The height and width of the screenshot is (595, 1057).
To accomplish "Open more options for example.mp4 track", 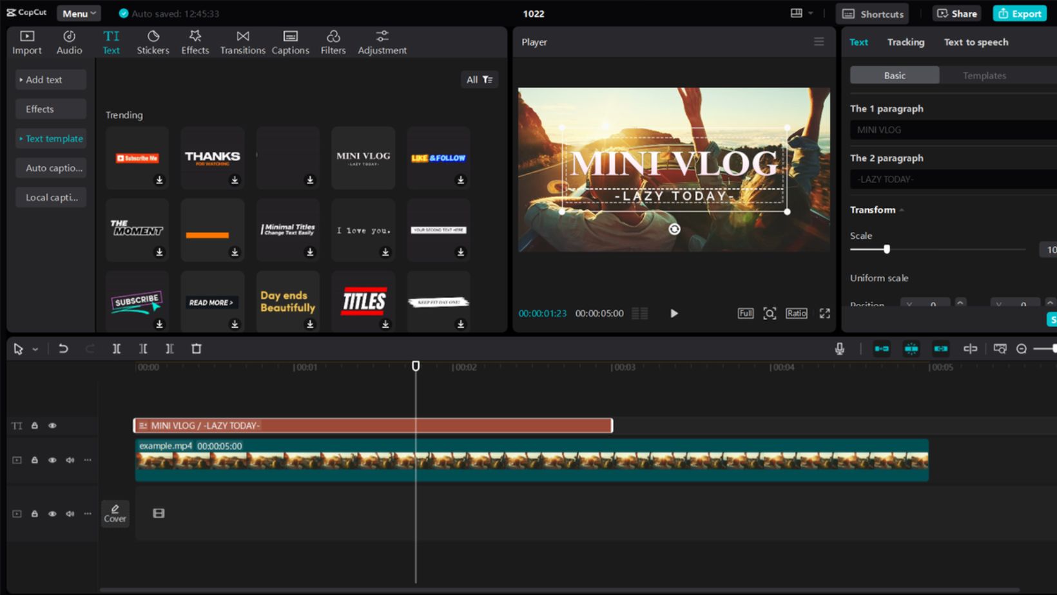I will 88,460.
